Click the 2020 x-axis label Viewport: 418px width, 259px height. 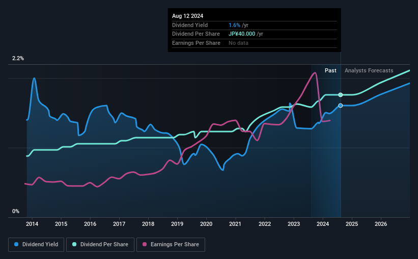coord(206,224)
